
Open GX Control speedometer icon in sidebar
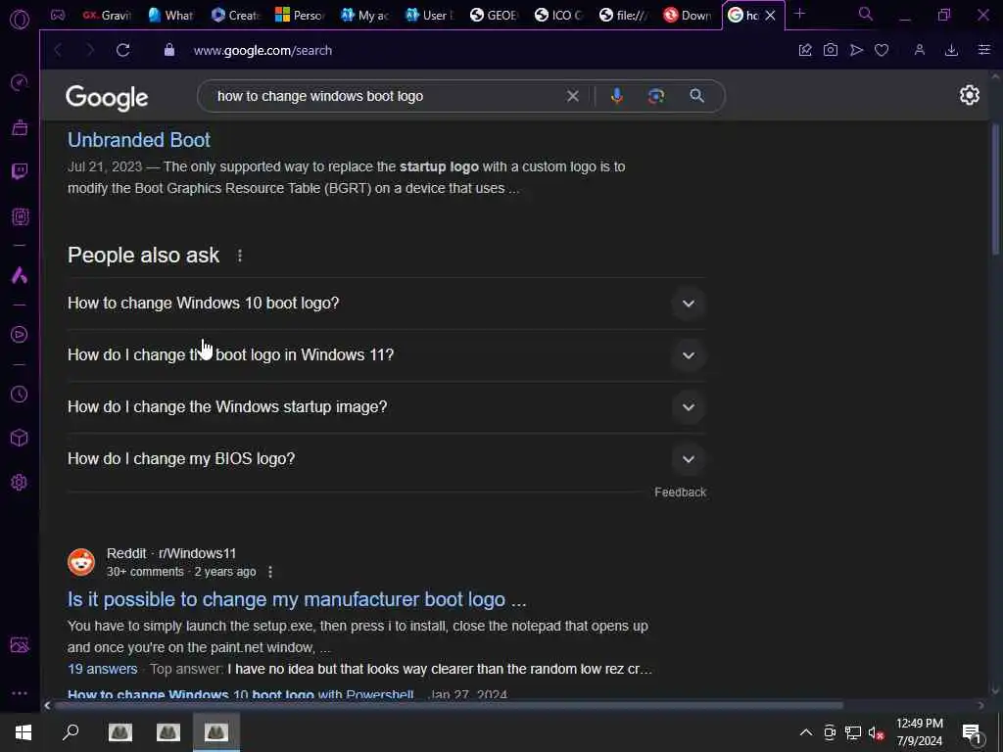pos(20,82)
